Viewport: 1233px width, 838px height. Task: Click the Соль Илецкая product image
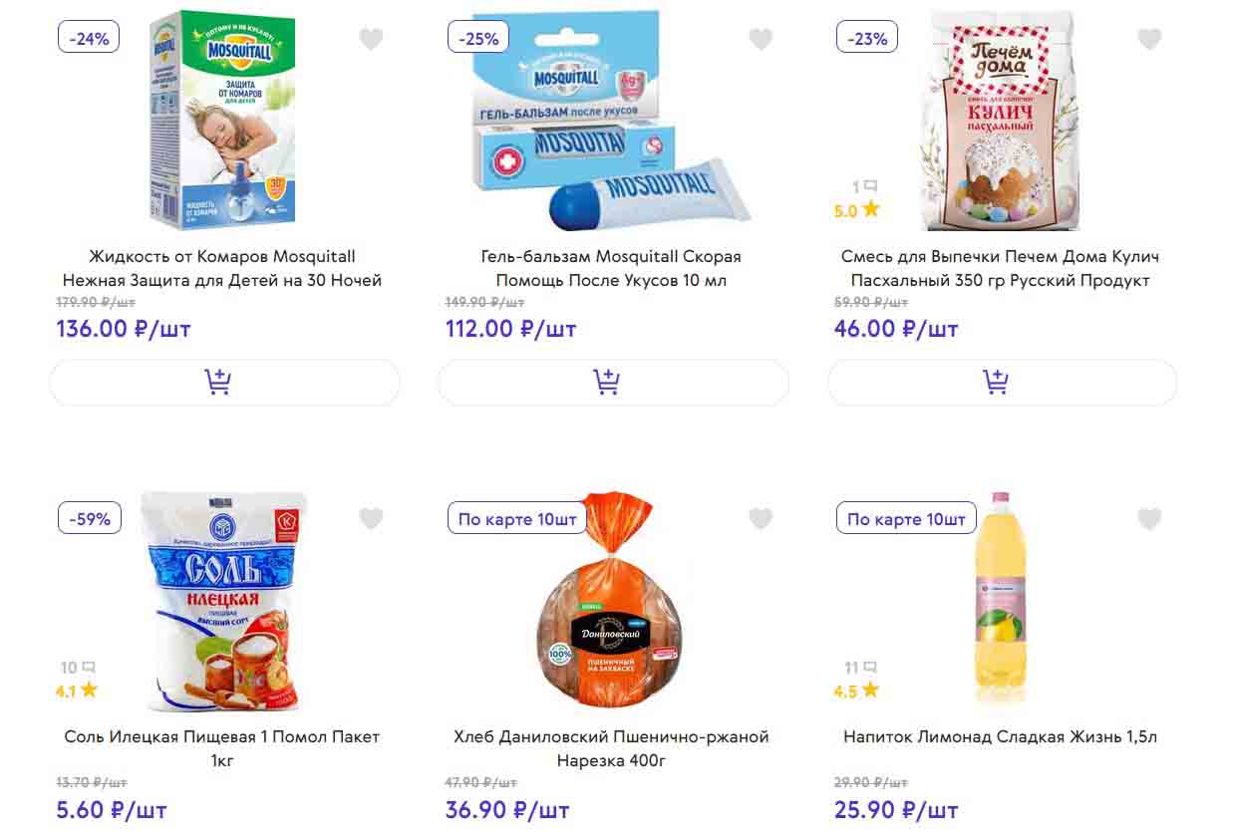tap(222, 600)
